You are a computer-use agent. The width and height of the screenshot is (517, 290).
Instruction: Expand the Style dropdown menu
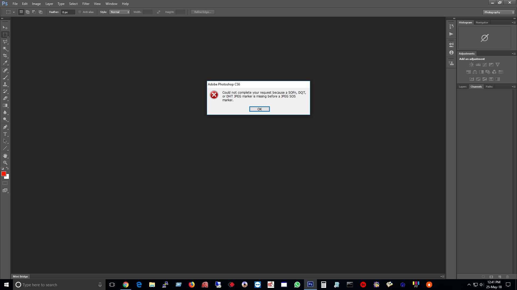pos(128,12)
